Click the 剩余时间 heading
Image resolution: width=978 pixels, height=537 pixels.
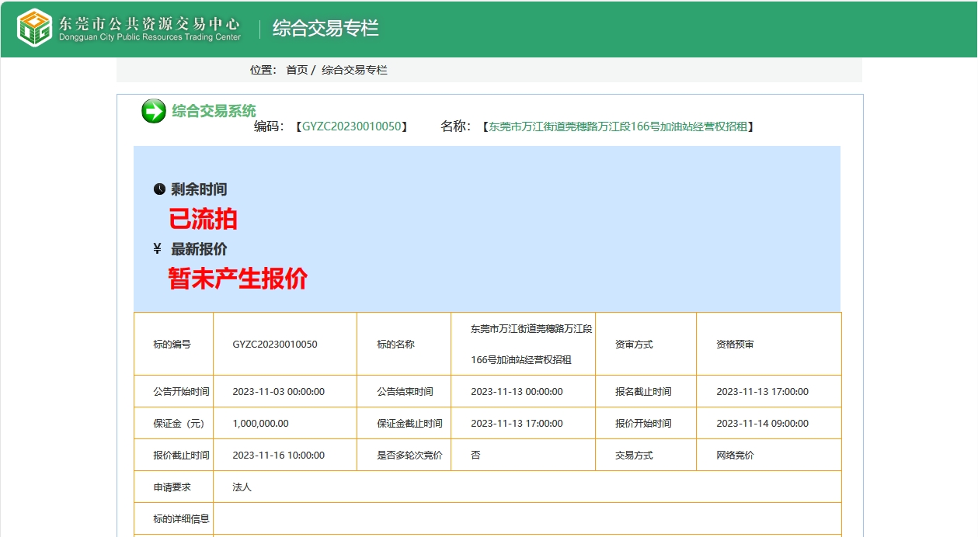(199, 189)
